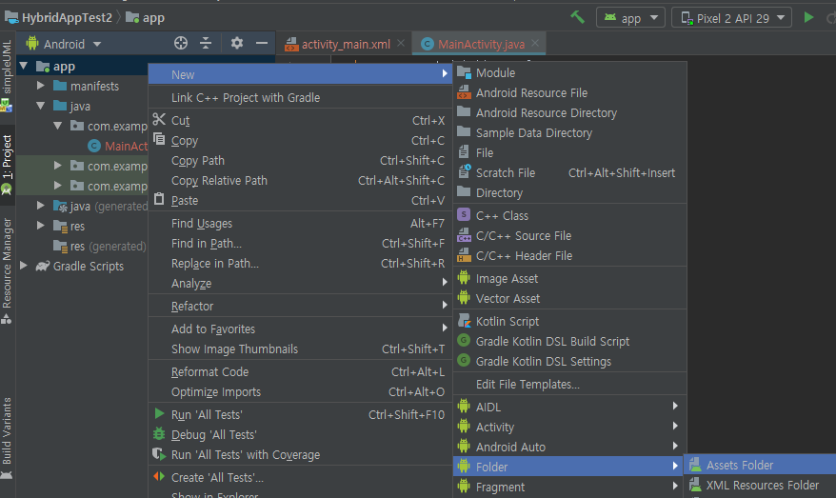
Task: Select MainAct class in project tree
Action: tap(117, 146)
